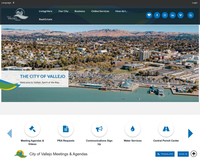Open the Our City menu
200x160 pixels.
point(63,11)
